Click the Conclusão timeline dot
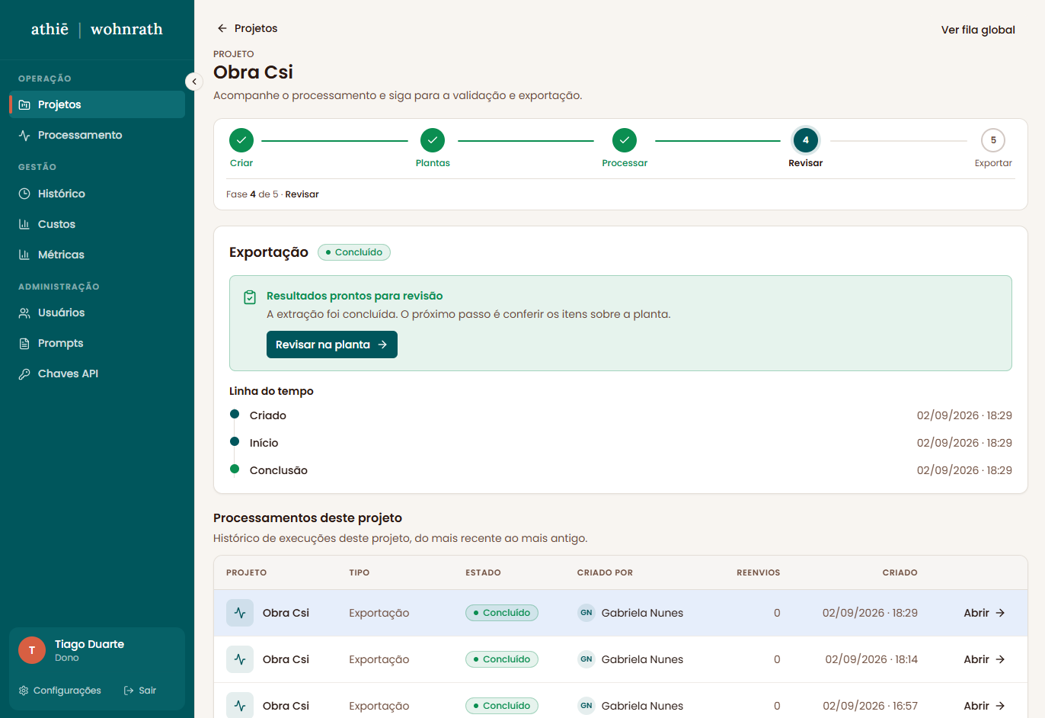1045x718 pixels. click(x=235, y=470)
